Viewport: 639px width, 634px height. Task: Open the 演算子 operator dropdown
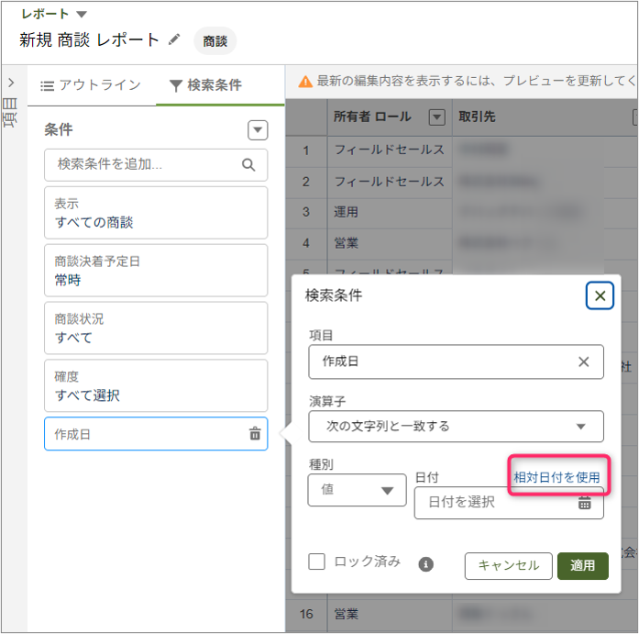456,426
